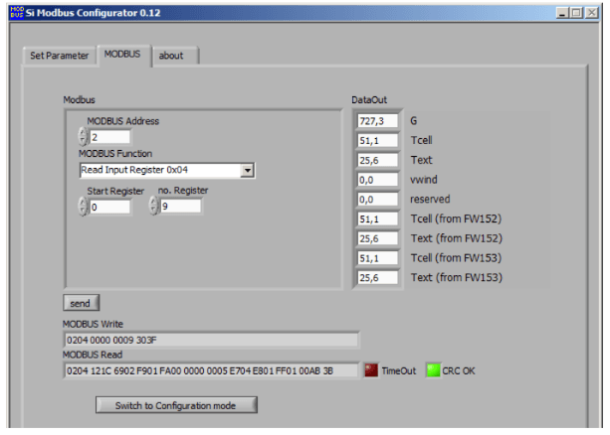Screen dimensions: 610x435
Task: Click the MODBUS Write output field
Action: (211, 341)
